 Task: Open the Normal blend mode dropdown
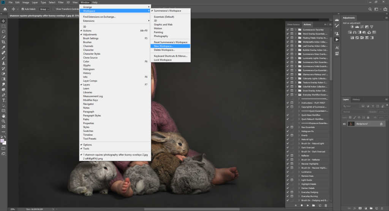coord(354,112)
